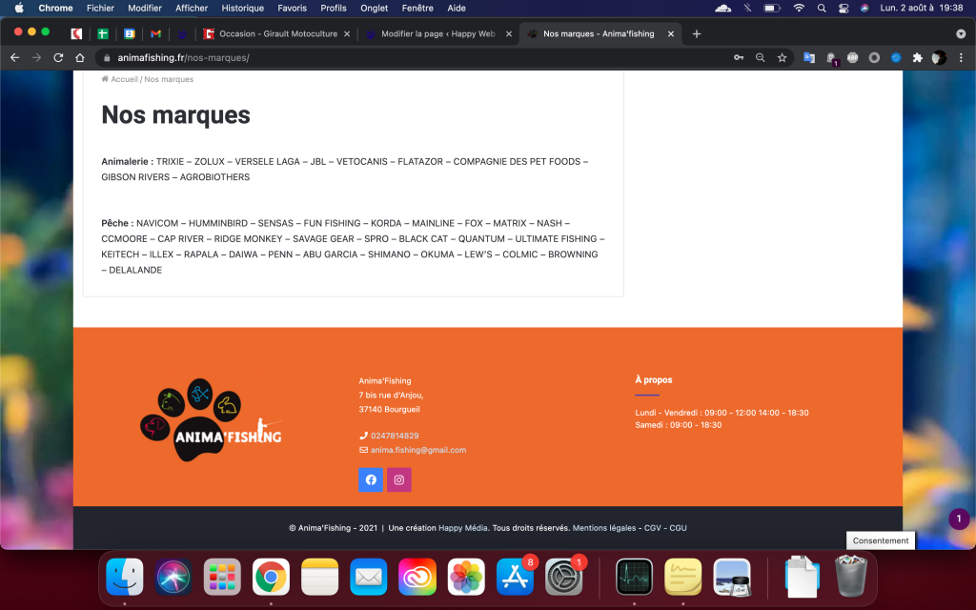Follow the Mentions légales link

[604, 527]
